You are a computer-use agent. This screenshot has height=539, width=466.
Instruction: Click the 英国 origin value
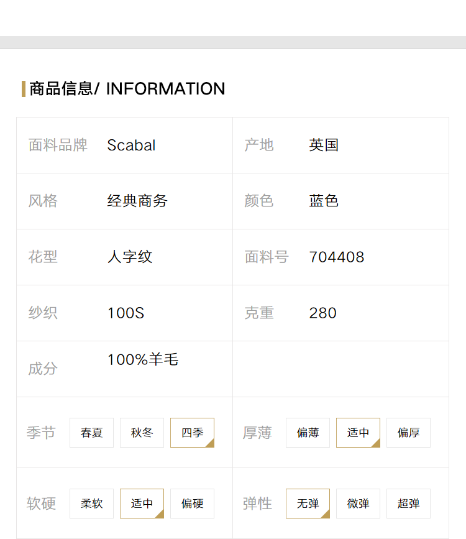324,145
